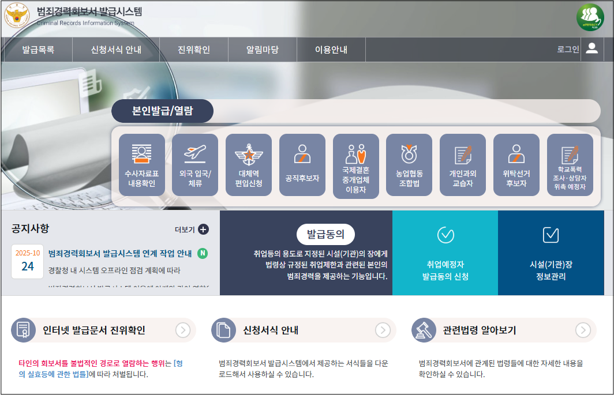This screenshot has height=395, width=614.
Task: Select the 개인과외 교습자 document icon
Action: coord(462,164)
